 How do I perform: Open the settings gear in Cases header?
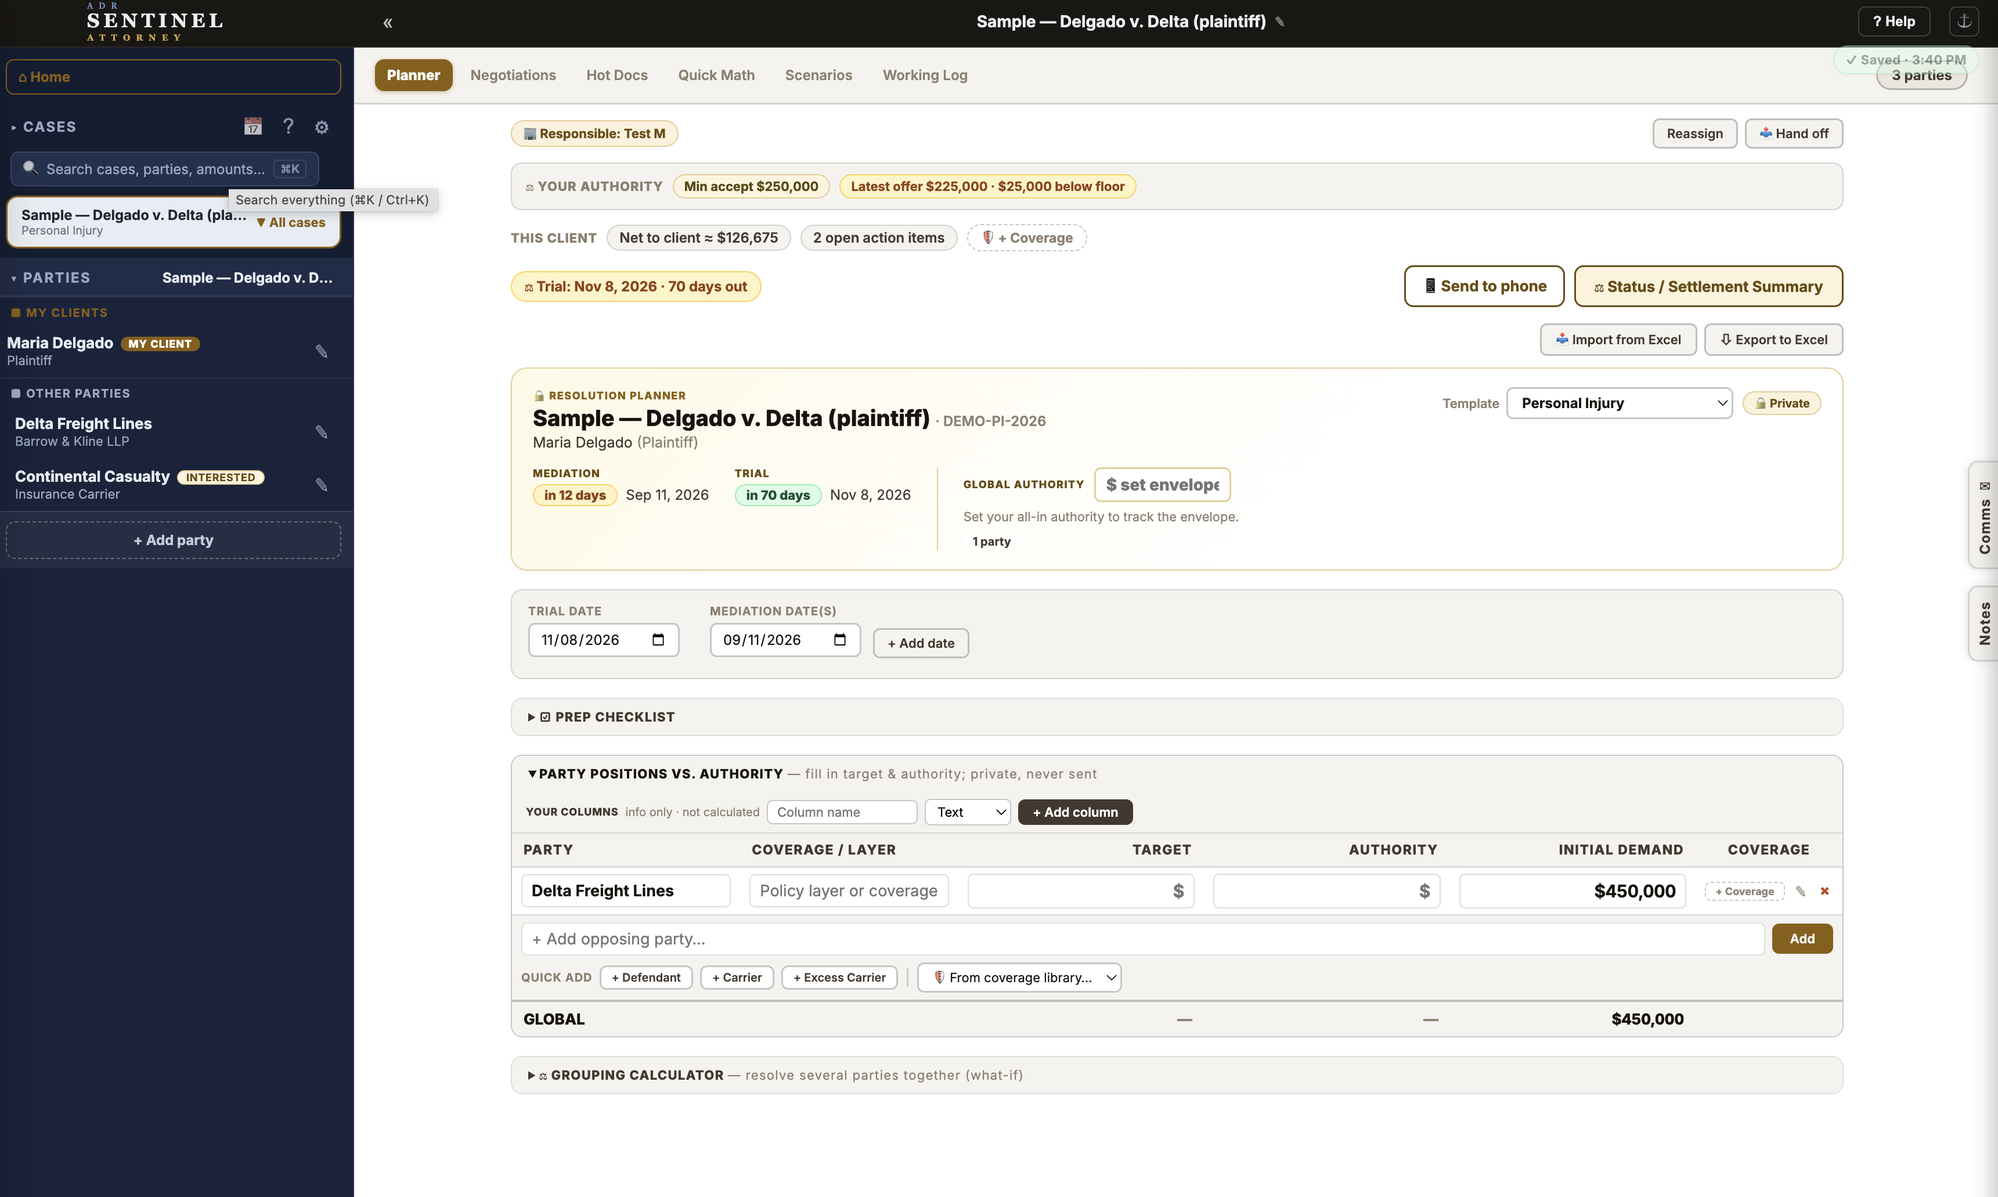tap(322, 127)
